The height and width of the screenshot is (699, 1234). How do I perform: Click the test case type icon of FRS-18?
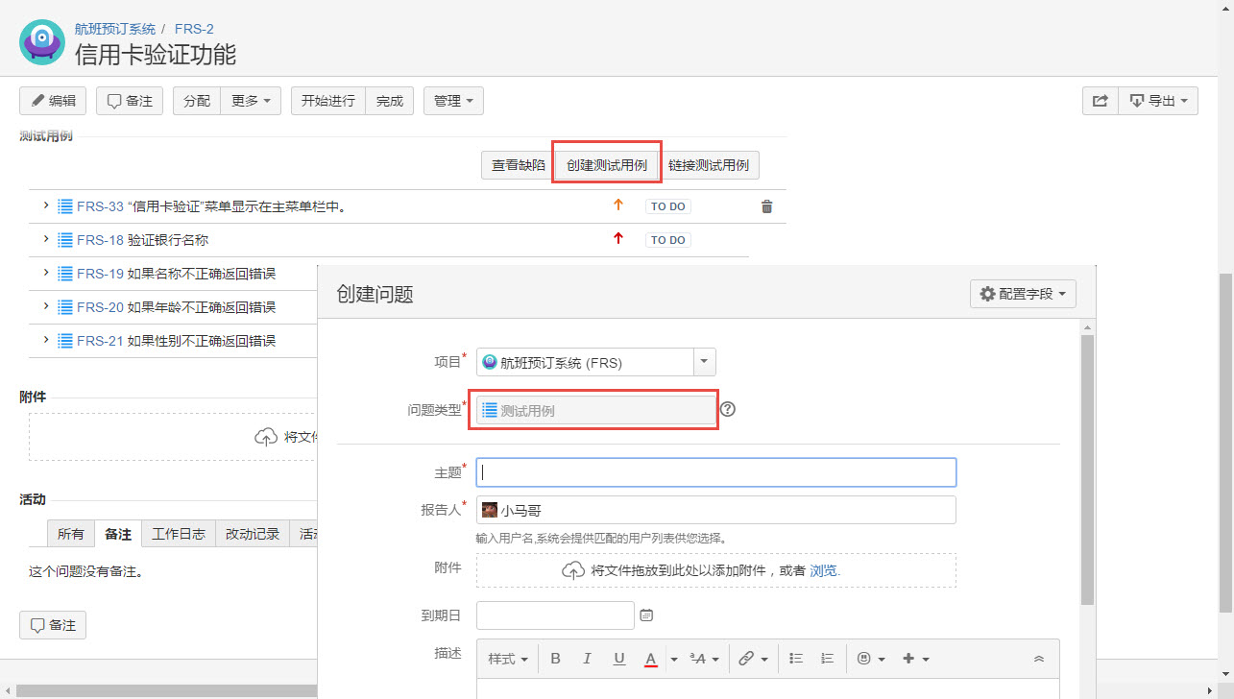65,240
